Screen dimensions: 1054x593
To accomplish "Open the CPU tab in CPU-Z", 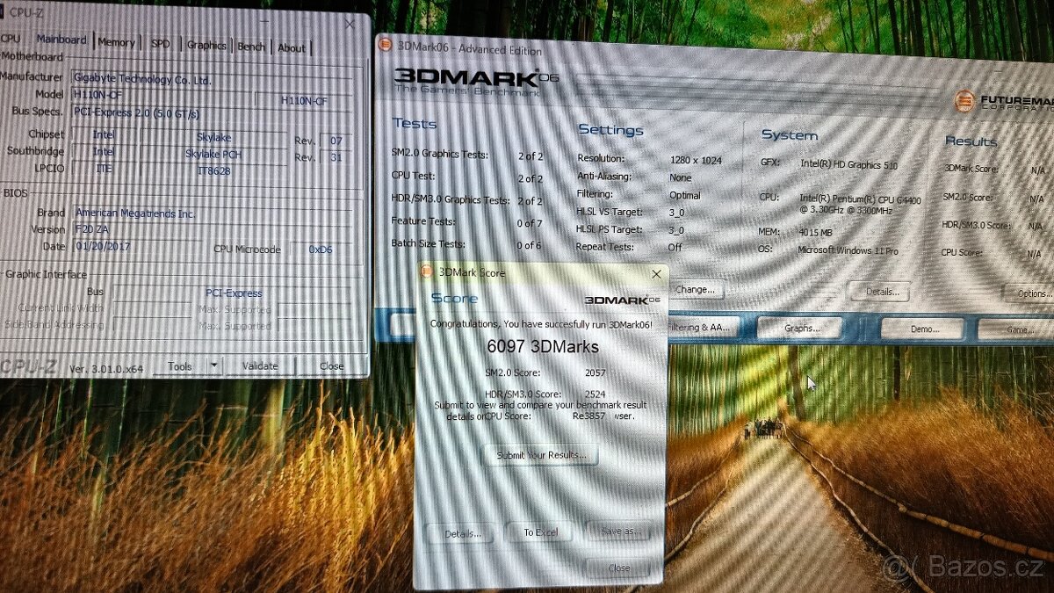I will (11, 39).
